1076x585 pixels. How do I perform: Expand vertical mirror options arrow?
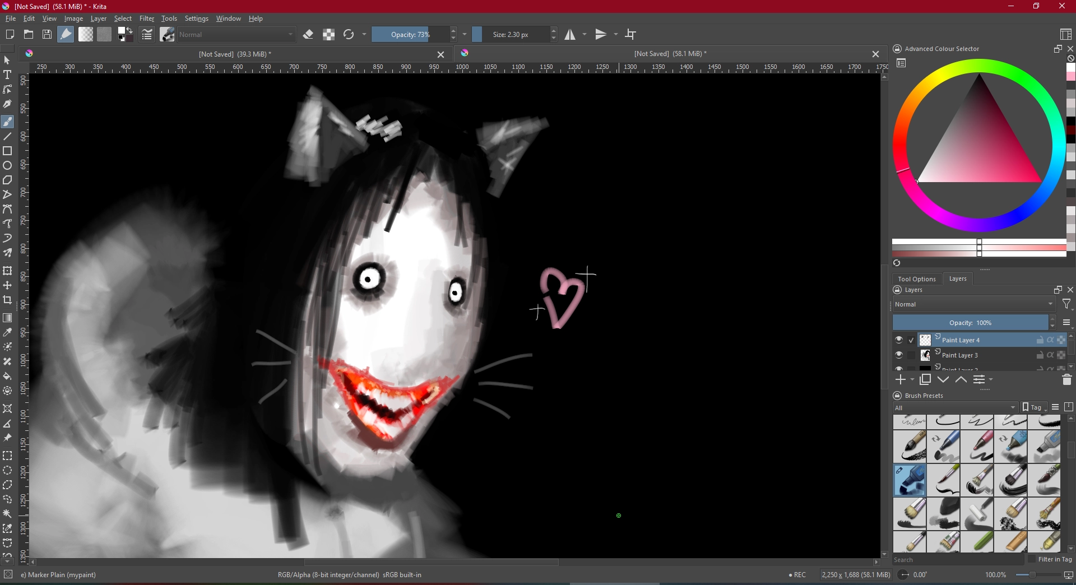click(616, 35)
